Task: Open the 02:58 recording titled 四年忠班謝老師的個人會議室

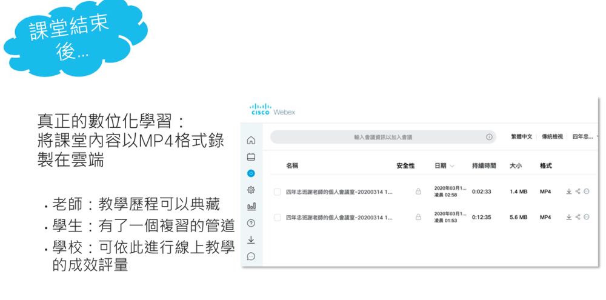Action: pos(339,192)
